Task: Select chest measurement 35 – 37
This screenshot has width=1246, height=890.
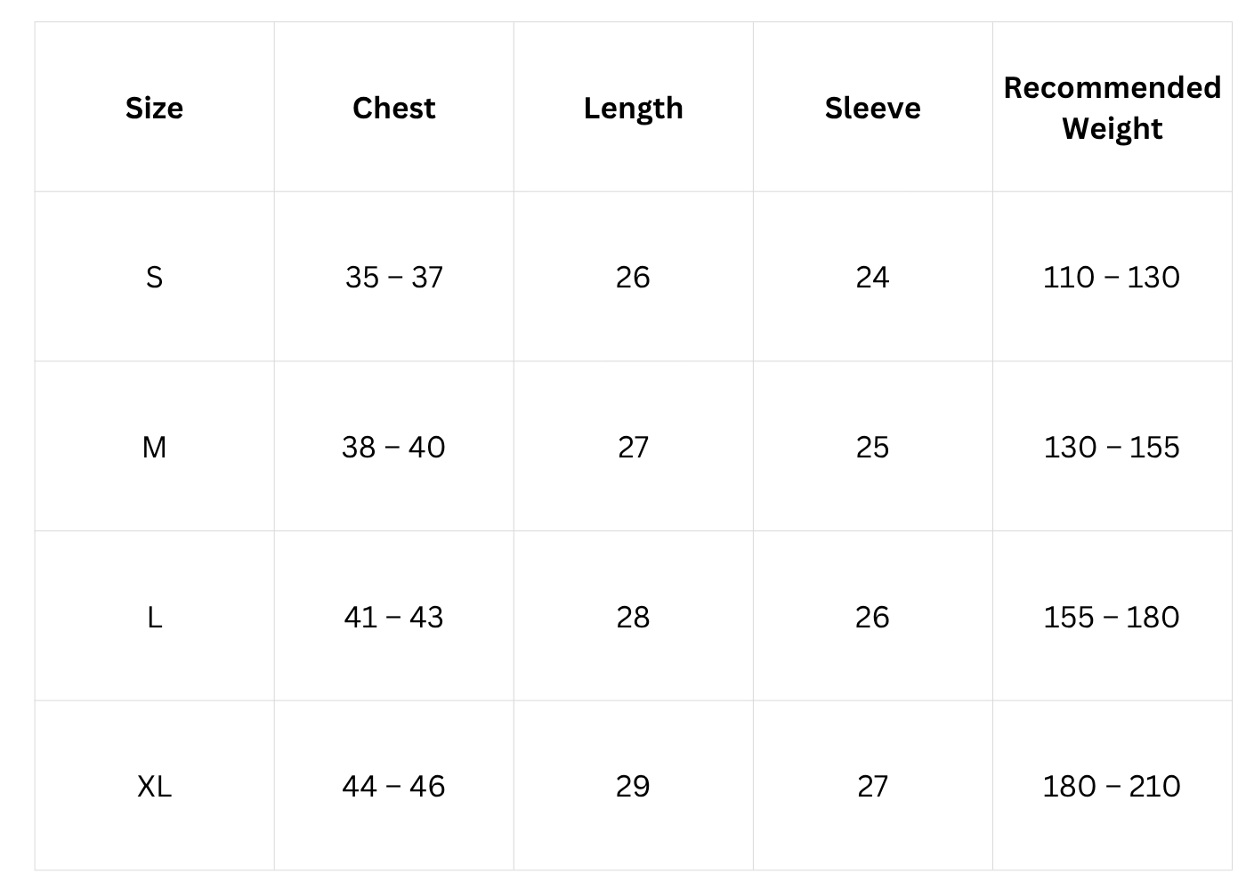Action: tap(393, 277)
